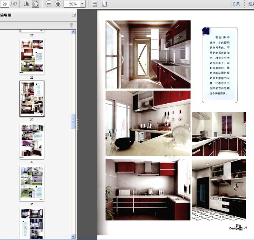Click the red cabinet kitchen photo bottom left
The image size is (254, 240).
click(x=148, y=190)
